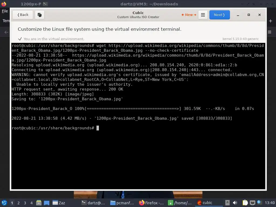Open the File menu in background window

tap(5, 11)
